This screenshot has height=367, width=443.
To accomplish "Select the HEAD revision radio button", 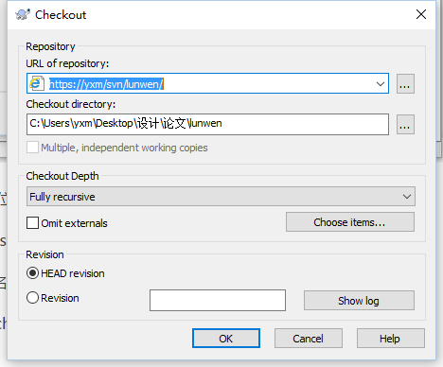I will tap(32, 273).
